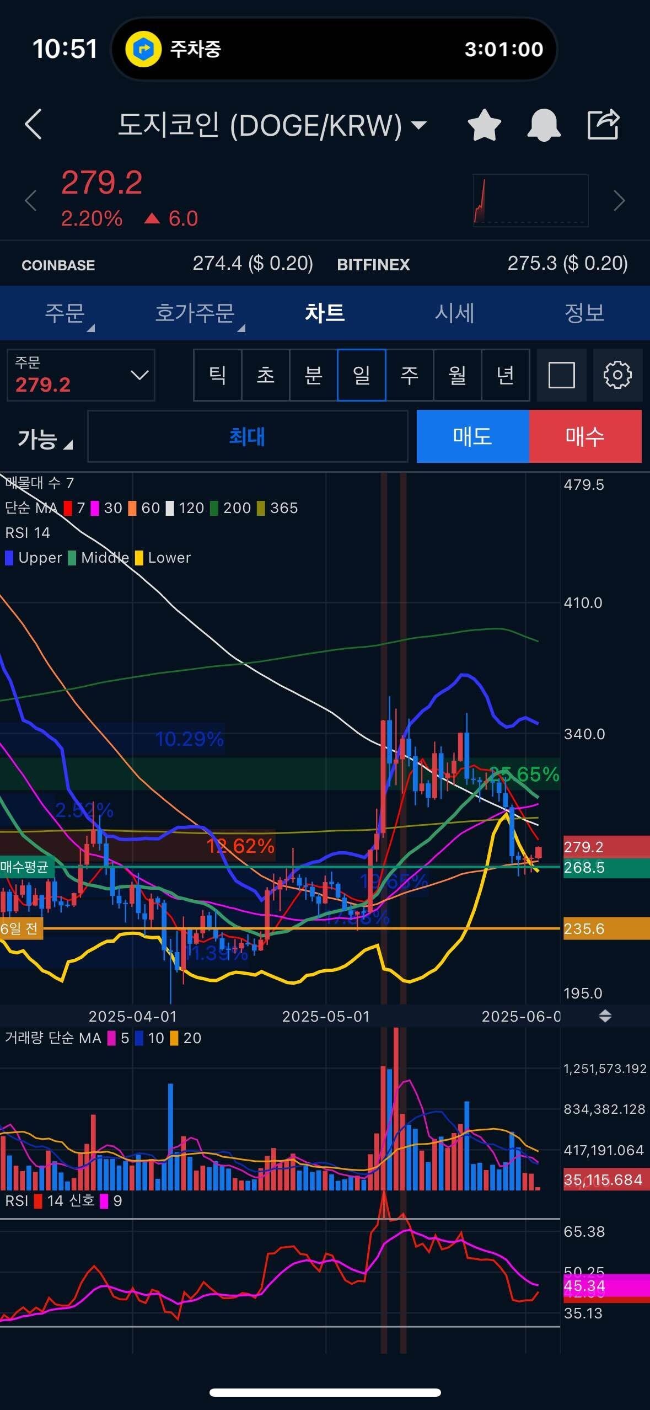The width and height of the screenshot is (650, 1410).
Task: Open price alert bell icon
Action: [x=544, y=125]
